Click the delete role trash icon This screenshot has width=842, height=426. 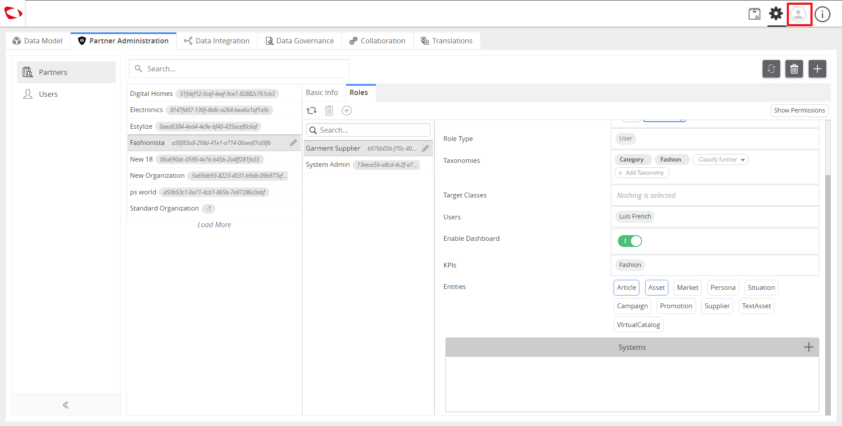click(x=329, y=111)
